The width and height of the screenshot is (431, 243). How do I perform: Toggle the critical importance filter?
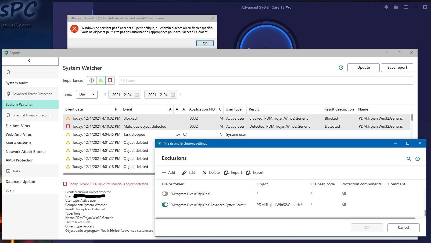(110, 80)
